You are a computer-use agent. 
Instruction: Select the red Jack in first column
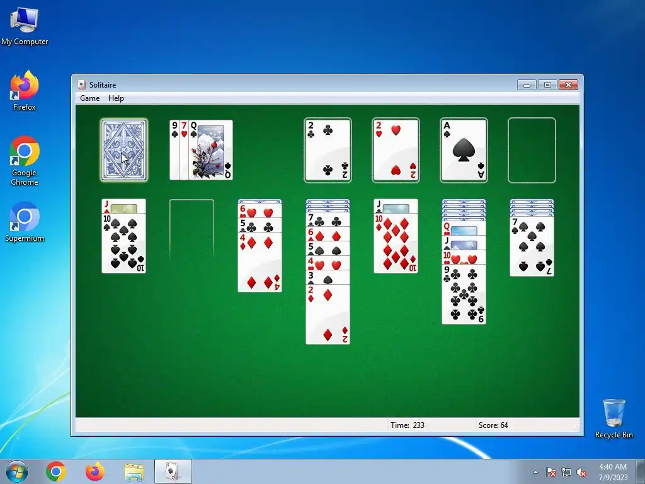click(124, 206)
